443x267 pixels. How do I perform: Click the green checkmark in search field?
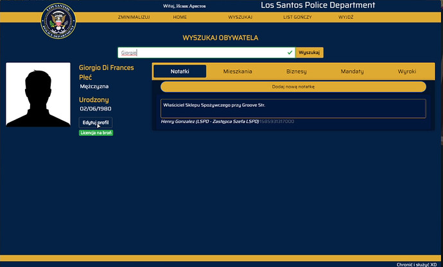[290, 53]
